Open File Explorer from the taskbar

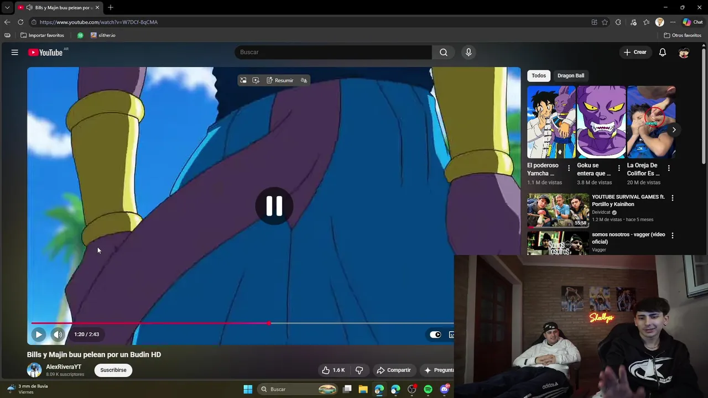tap(363, 389)
